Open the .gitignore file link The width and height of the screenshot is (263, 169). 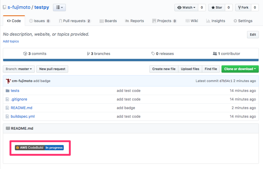point(19,99)
